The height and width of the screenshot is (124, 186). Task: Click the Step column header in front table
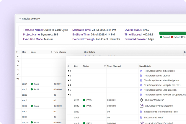coord(76,66)
